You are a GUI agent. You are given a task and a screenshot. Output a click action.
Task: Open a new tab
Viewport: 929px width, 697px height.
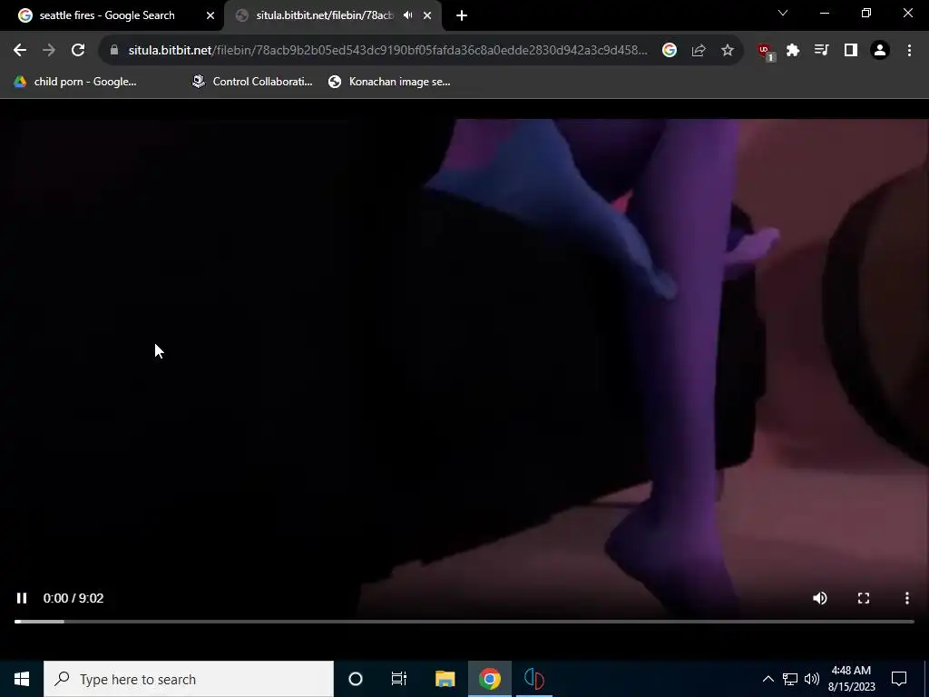[462, 15]
